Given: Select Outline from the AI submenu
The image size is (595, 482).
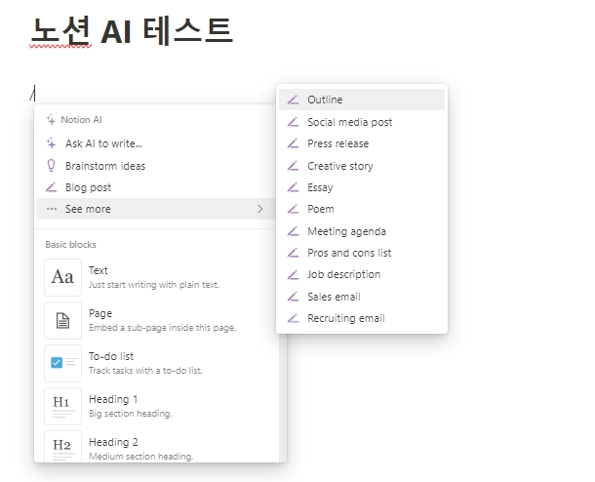Looking at the screenshot, I should [x=325, y=100].
